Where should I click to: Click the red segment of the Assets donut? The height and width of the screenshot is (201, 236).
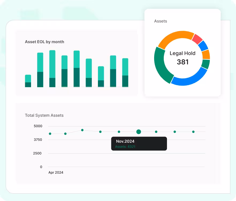(197, 39)
